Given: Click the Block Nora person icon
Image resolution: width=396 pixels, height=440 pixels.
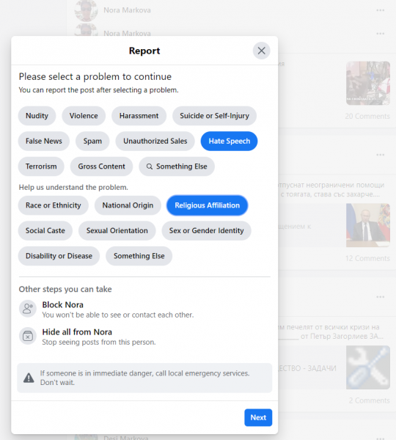Looking at the screenshot, I should point(28,309).
